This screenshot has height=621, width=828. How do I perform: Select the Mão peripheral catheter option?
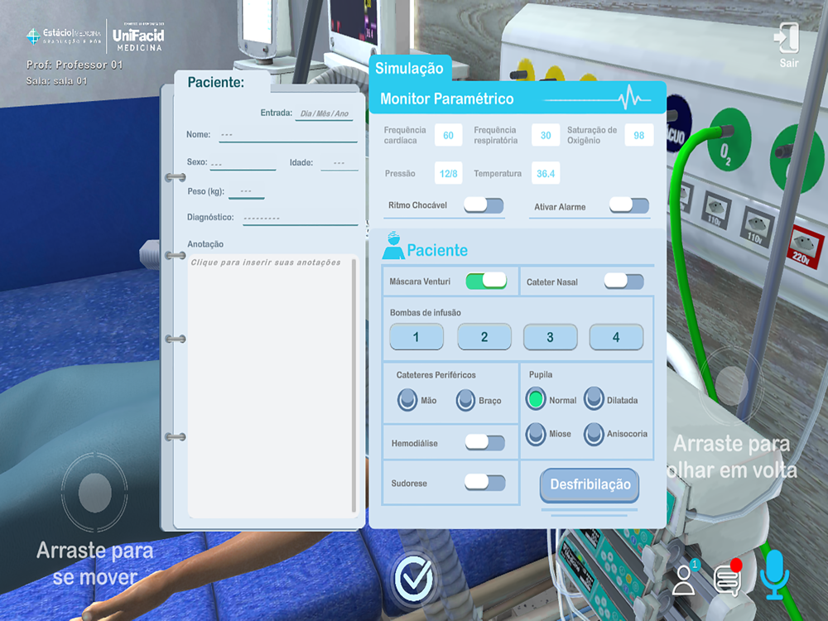(407, 400)
